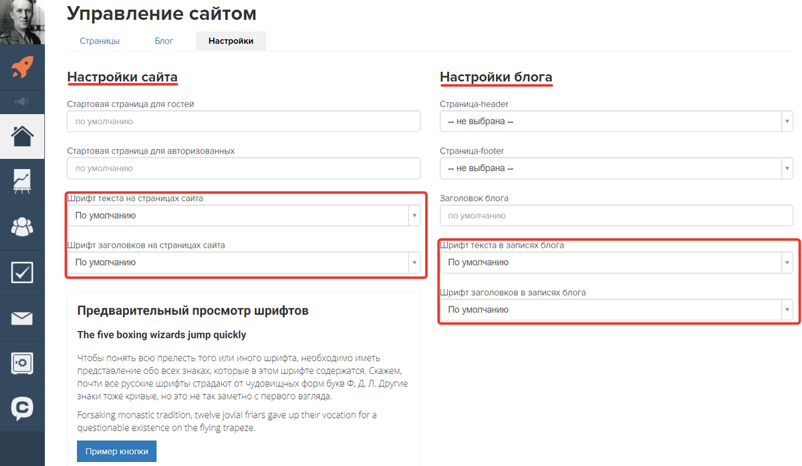Open the mail envelope icon in sidebar
This screenshot has width=802, height=466.
coord(22,318)
